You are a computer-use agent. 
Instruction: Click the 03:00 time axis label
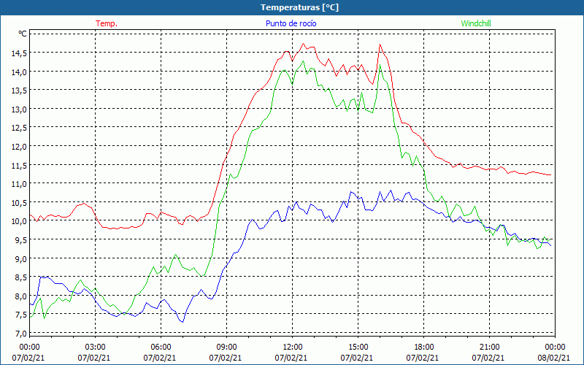96,347
